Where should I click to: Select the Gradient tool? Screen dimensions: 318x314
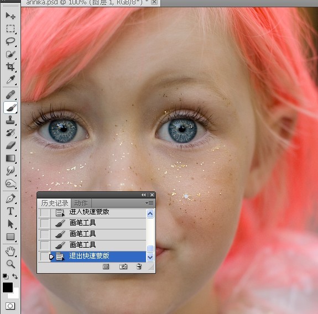(11, 158)
